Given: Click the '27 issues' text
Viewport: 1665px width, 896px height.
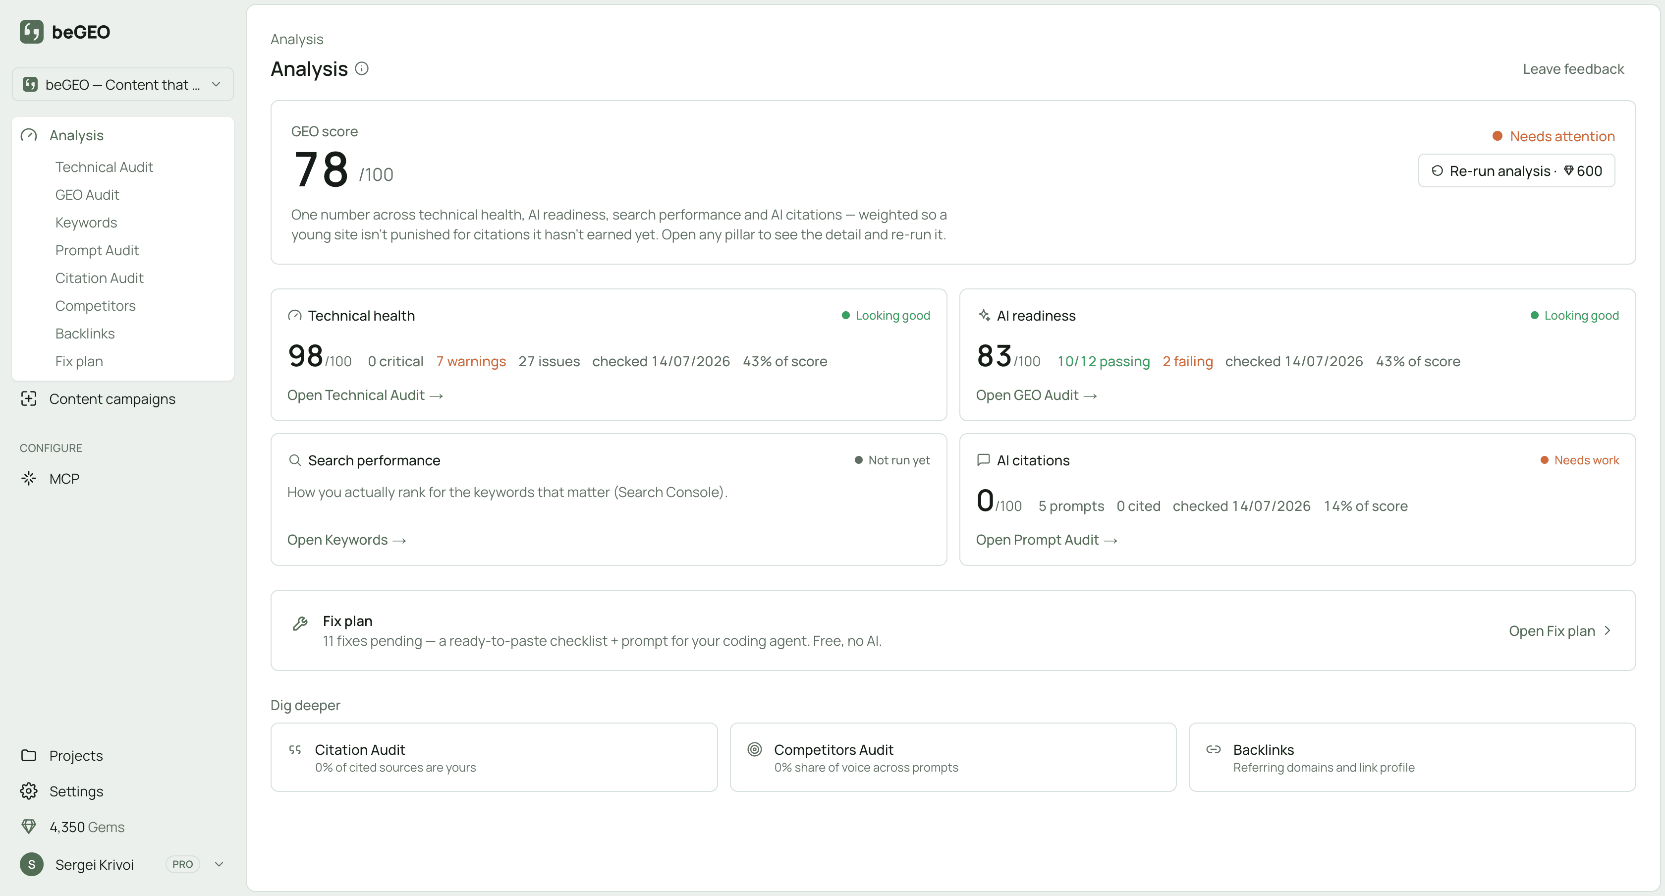Looking at the screenshot, I should click(549, 361).
